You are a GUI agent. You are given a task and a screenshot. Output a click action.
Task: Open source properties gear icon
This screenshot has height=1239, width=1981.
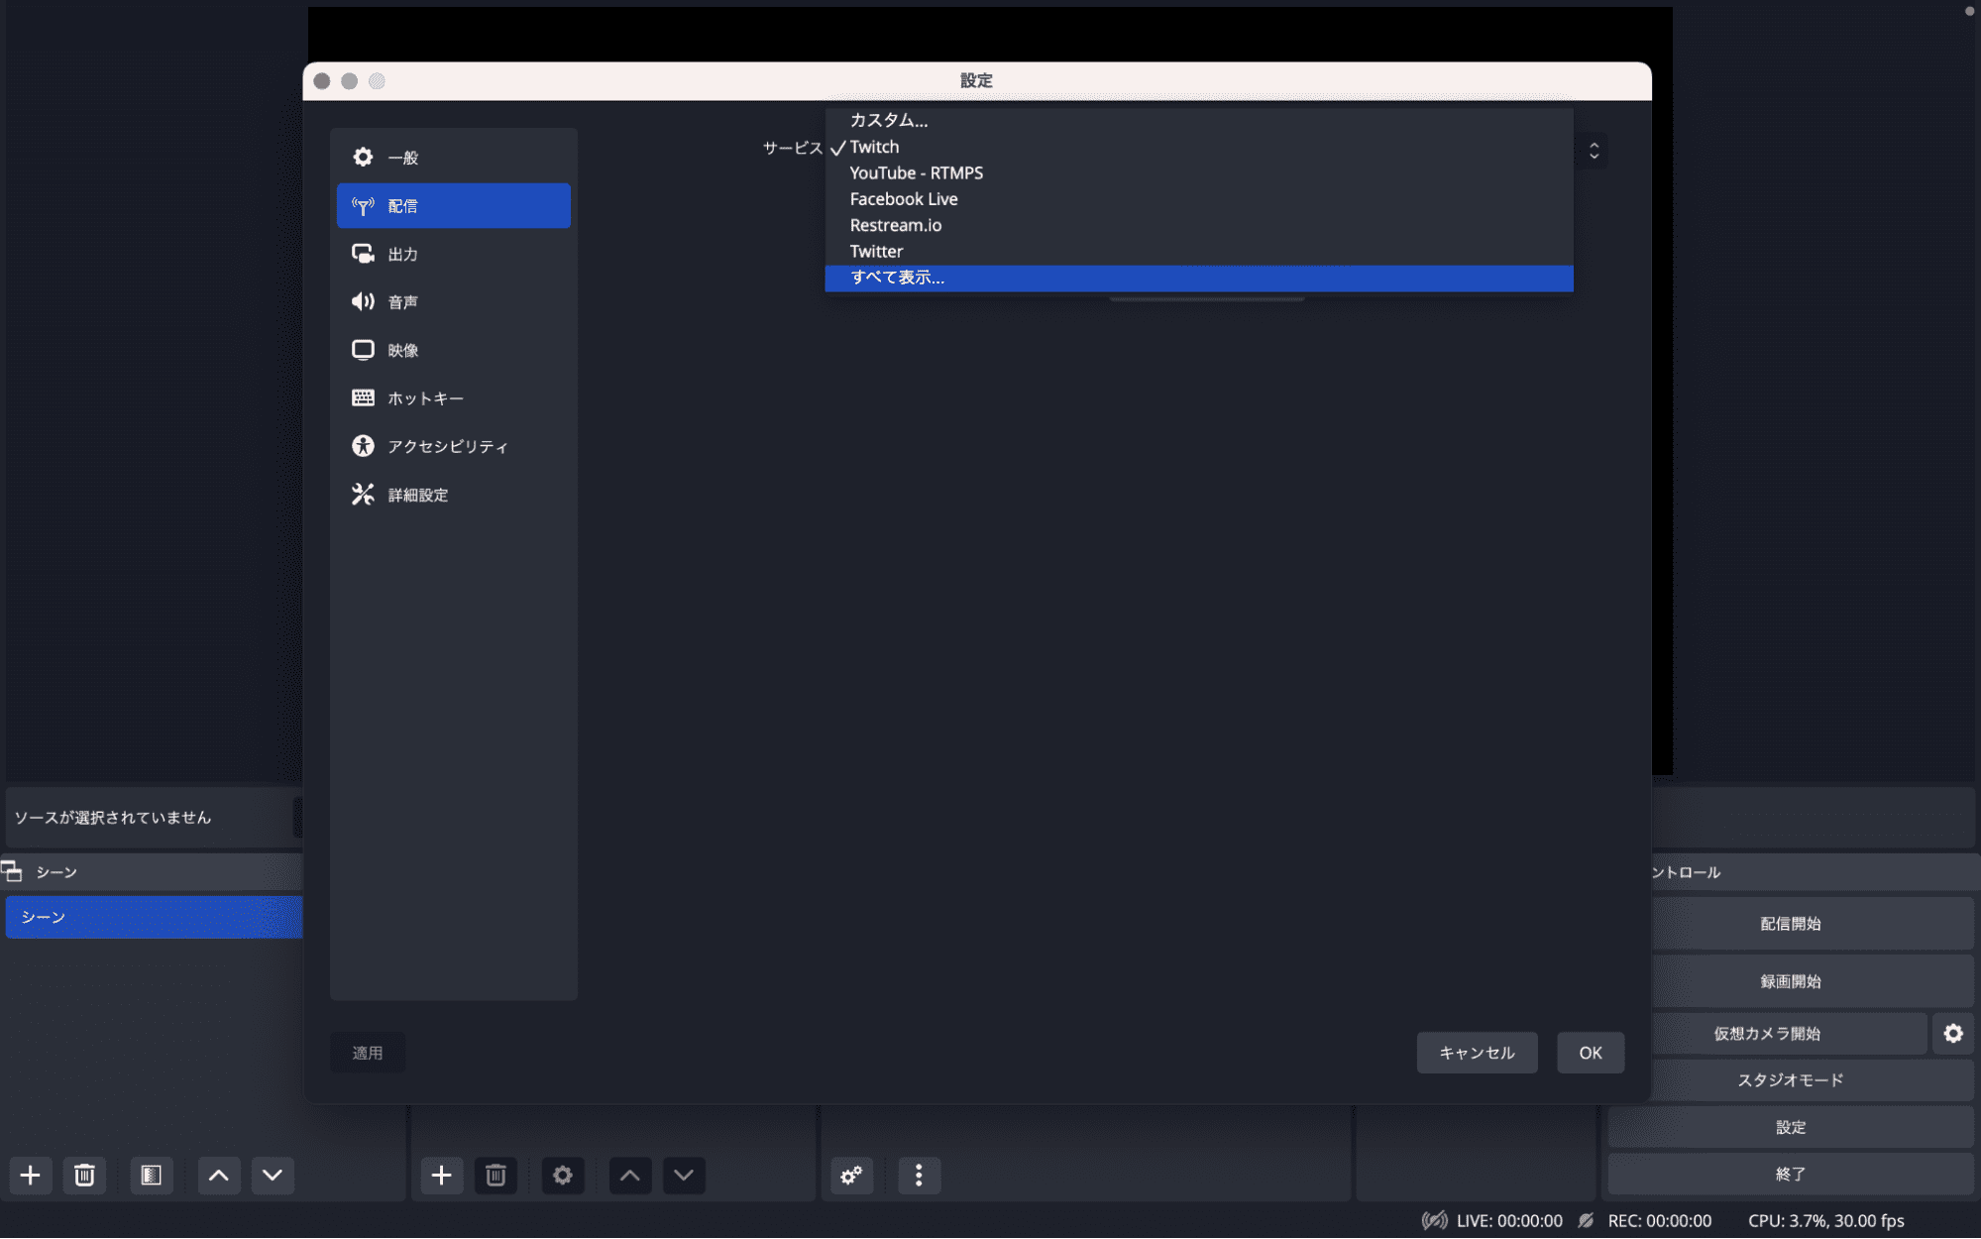click(x=563, y=1176)
